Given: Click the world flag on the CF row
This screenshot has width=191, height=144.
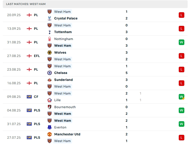Looking at the screenshot, I should [x=29, y=97].
